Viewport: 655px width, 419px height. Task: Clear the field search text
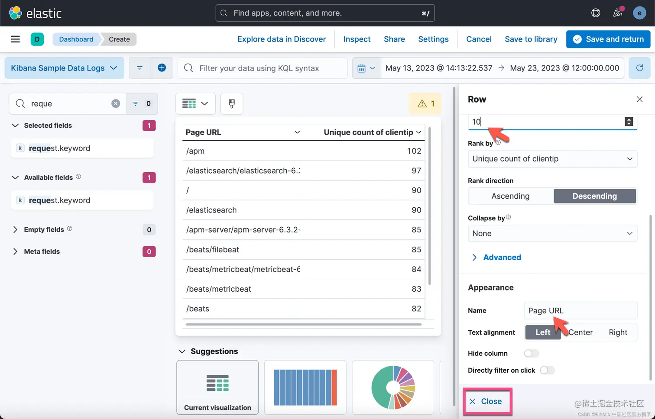pyautogui.click(x=116, y=103)
